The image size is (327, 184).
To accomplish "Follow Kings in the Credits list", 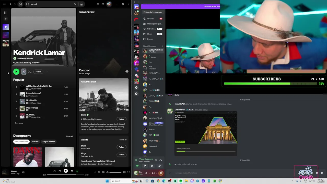I will coord(121,155).
